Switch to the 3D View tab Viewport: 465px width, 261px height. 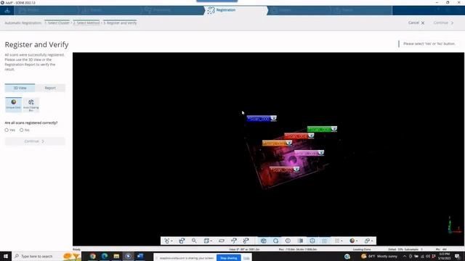click(20, 88)
